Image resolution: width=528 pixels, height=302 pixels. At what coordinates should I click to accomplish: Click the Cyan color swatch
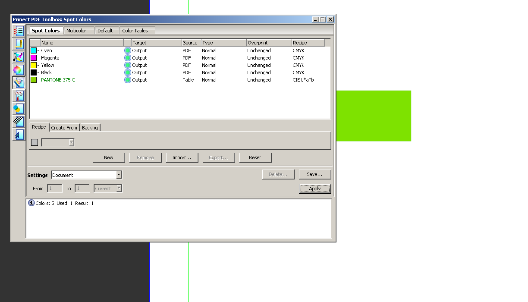coord(34,50)
